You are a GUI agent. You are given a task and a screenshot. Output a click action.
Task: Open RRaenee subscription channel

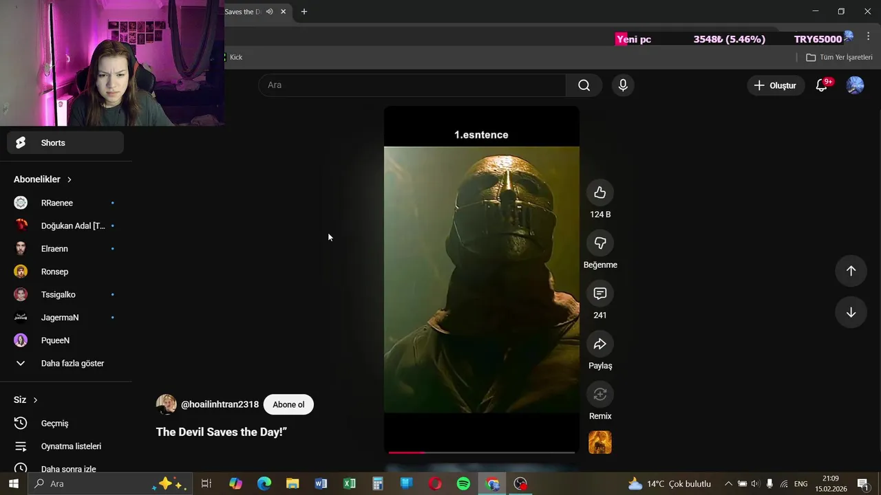click(x=65, y=203)
